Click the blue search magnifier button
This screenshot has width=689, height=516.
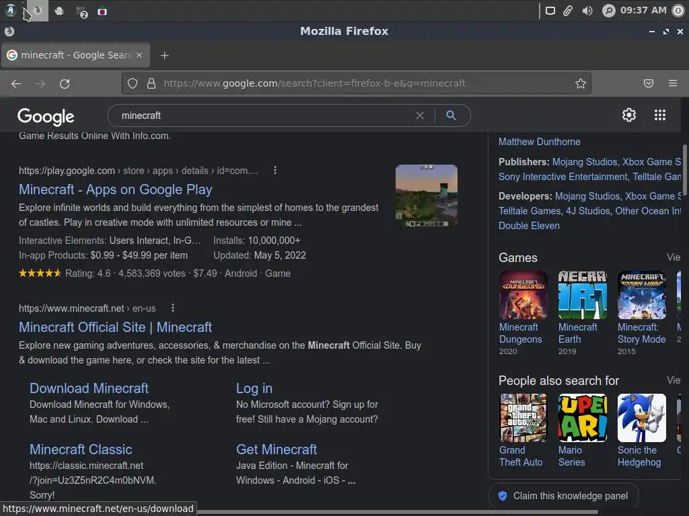(x=451, y=116)
